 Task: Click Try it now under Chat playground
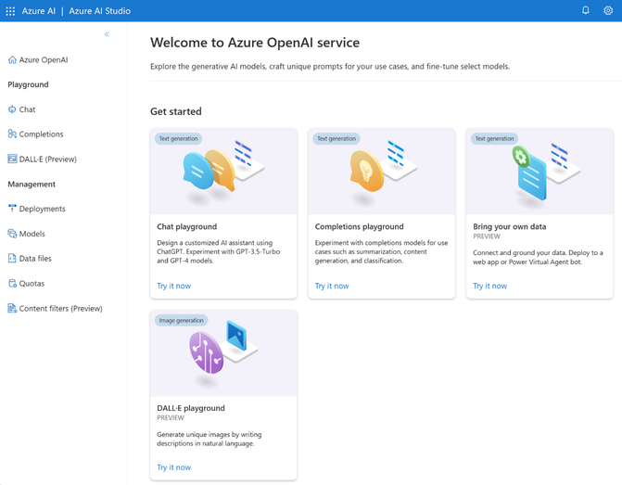(173, 286)
